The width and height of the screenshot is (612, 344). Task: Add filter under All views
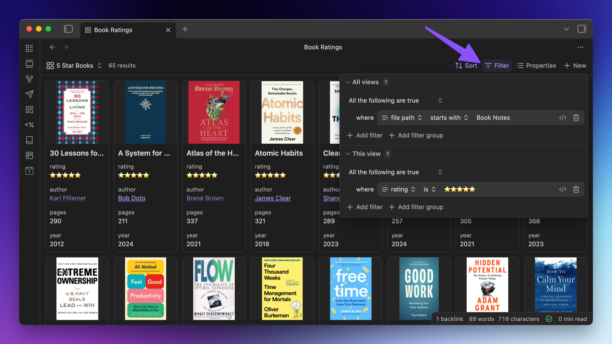365,135
